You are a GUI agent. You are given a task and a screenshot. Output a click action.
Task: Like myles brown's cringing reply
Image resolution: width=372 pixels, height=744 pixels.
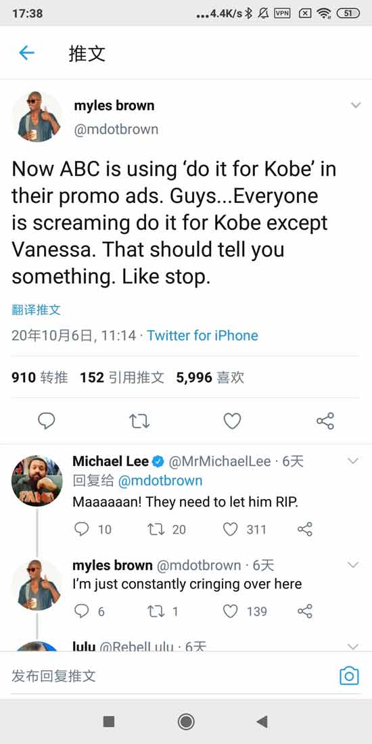(x=230, y=611)
